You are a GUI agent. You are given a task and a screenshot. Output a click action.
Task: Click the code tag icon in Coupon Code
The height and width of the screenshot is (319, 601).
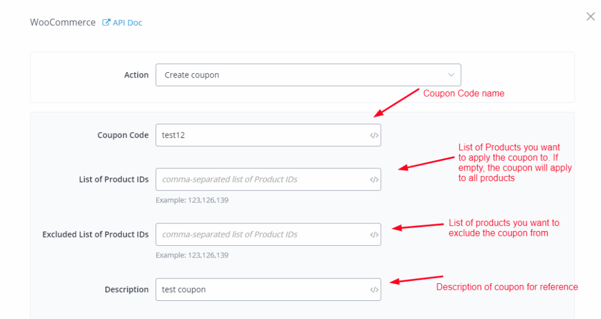(374, 135)
